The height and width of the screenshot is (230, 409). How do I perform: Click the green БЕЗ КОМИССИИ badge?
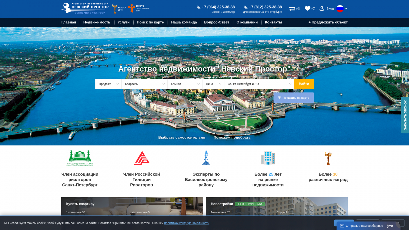tap(250, 204)
